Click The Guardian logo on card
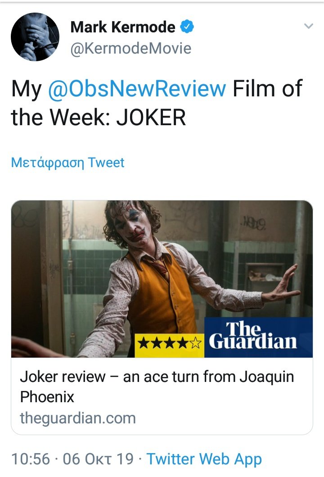This screenshot has height=477, width=324. coord(258,337)
